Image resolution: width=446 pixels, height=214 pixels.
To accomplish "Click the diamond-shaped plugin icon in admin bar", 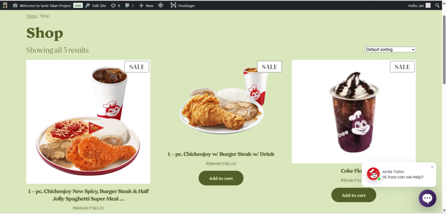I will click(161, 5).
